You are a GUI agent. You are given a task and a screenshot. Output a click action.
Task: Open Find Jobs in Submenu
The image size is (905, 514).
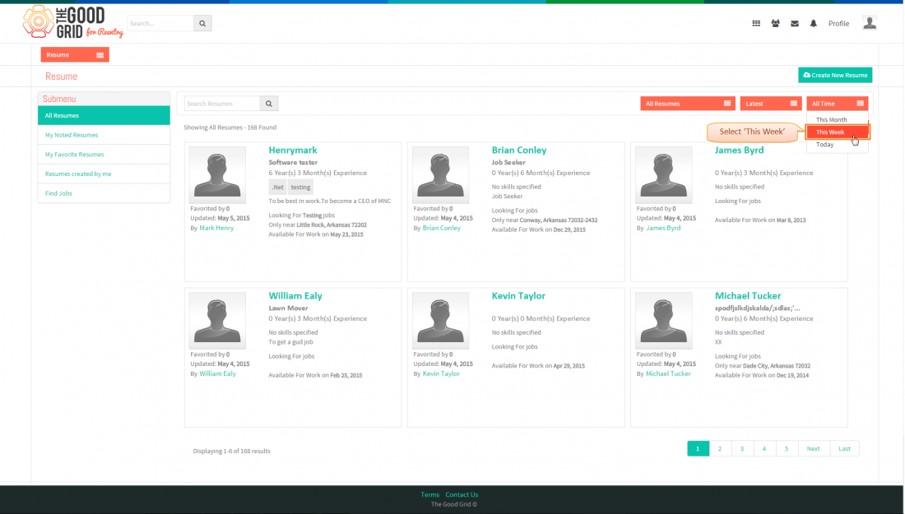click(104, 193)
